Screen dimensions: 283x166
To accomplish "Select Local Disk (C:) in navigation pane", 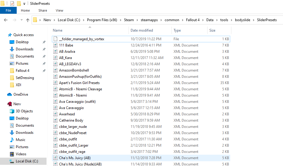I will pos(27,161).
